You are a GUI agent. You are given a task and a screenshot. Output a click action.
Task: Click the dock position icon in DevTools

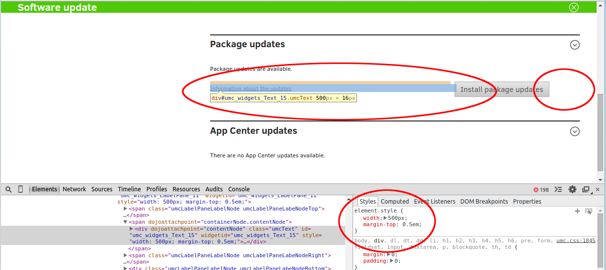click(x=586, y=189)
